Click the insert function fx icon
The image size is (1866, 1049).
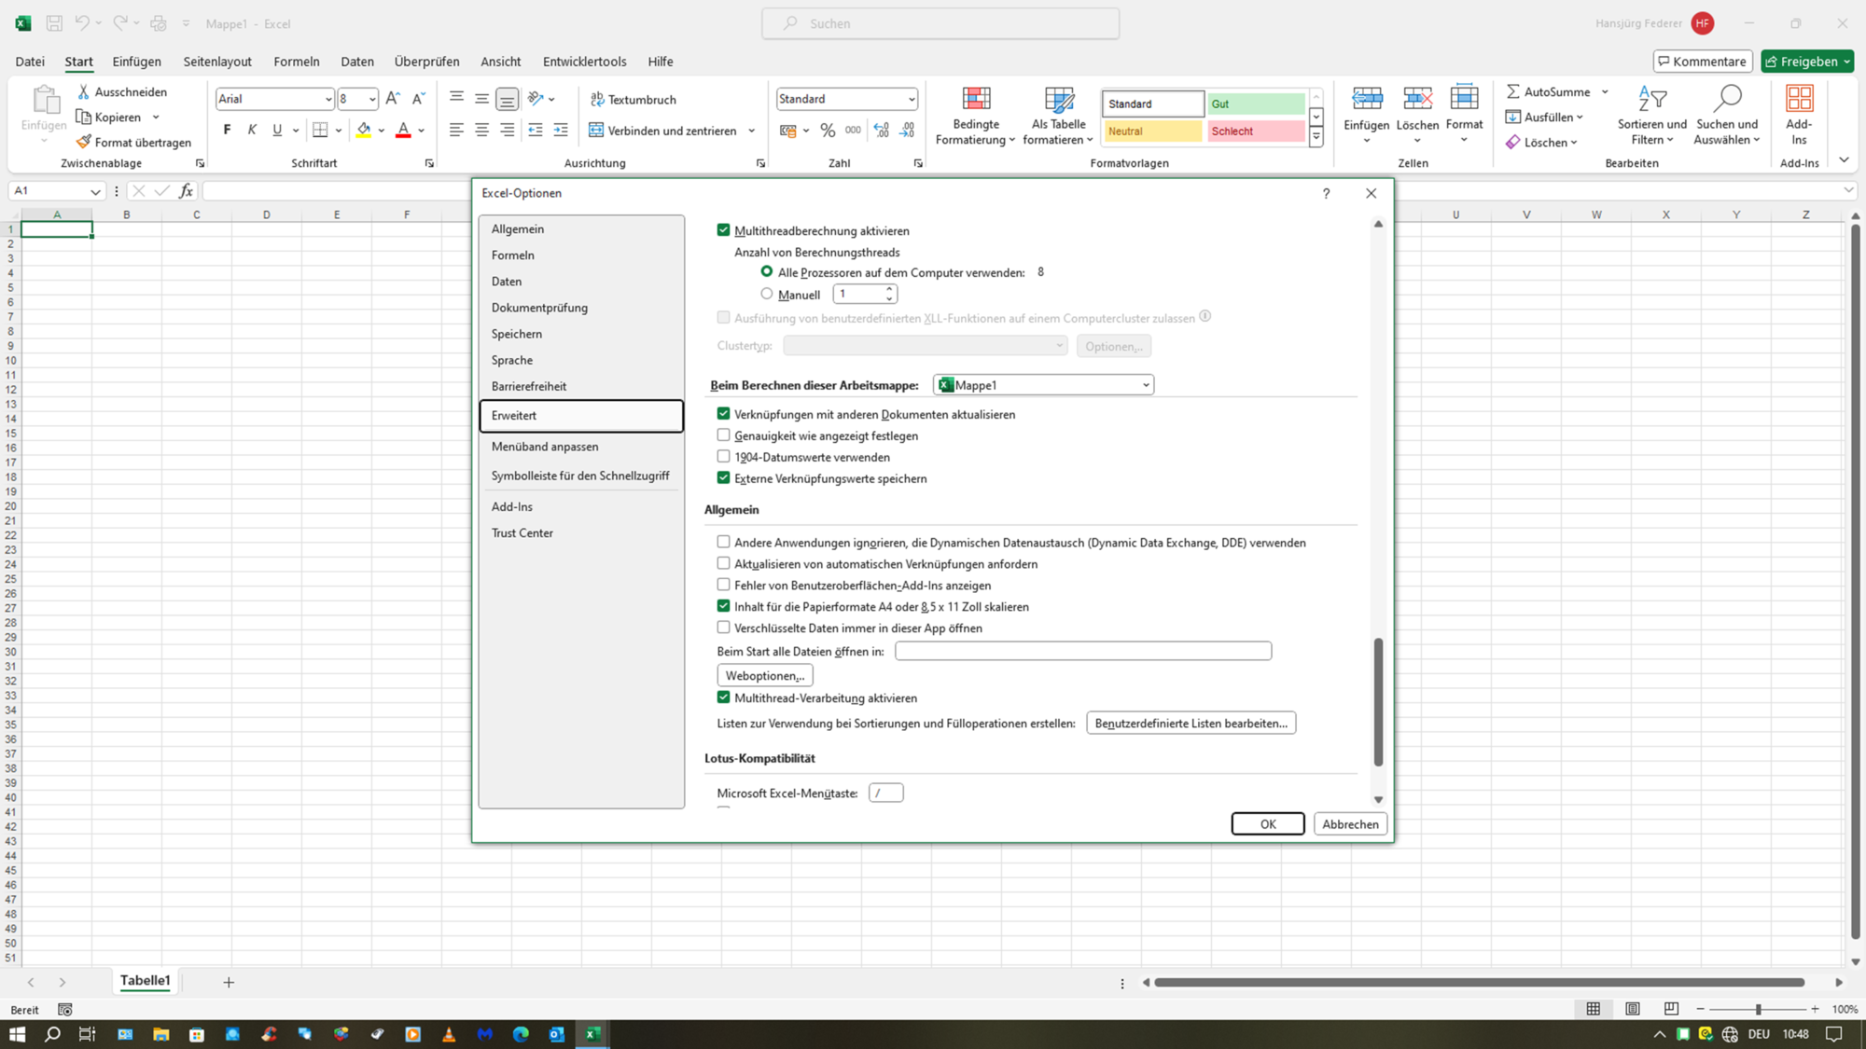click(186, 190)
